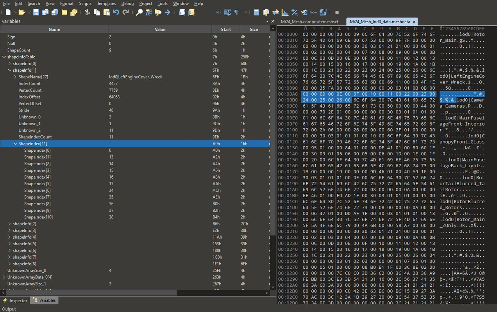Image resolution: width=497 pixels, height=312 pixels.
Task: Cut selection using the scissors icon
Action: coord(87,12)
